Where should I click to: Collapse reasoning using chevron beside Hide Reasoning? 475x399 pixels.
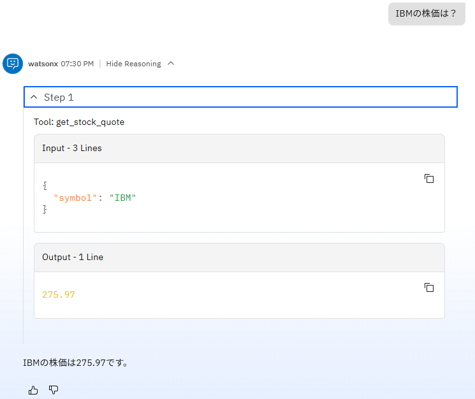tap(170, 64)
